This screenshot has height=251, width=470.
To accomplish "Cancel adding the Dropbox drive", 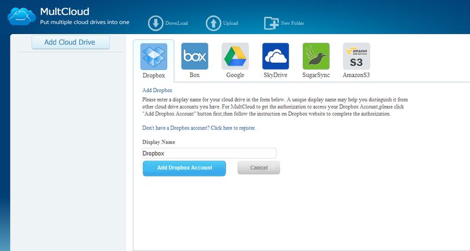I will point(259,168).
